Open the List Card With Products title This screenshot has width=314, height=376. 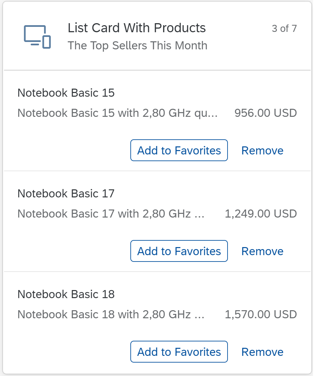(137, 28)
